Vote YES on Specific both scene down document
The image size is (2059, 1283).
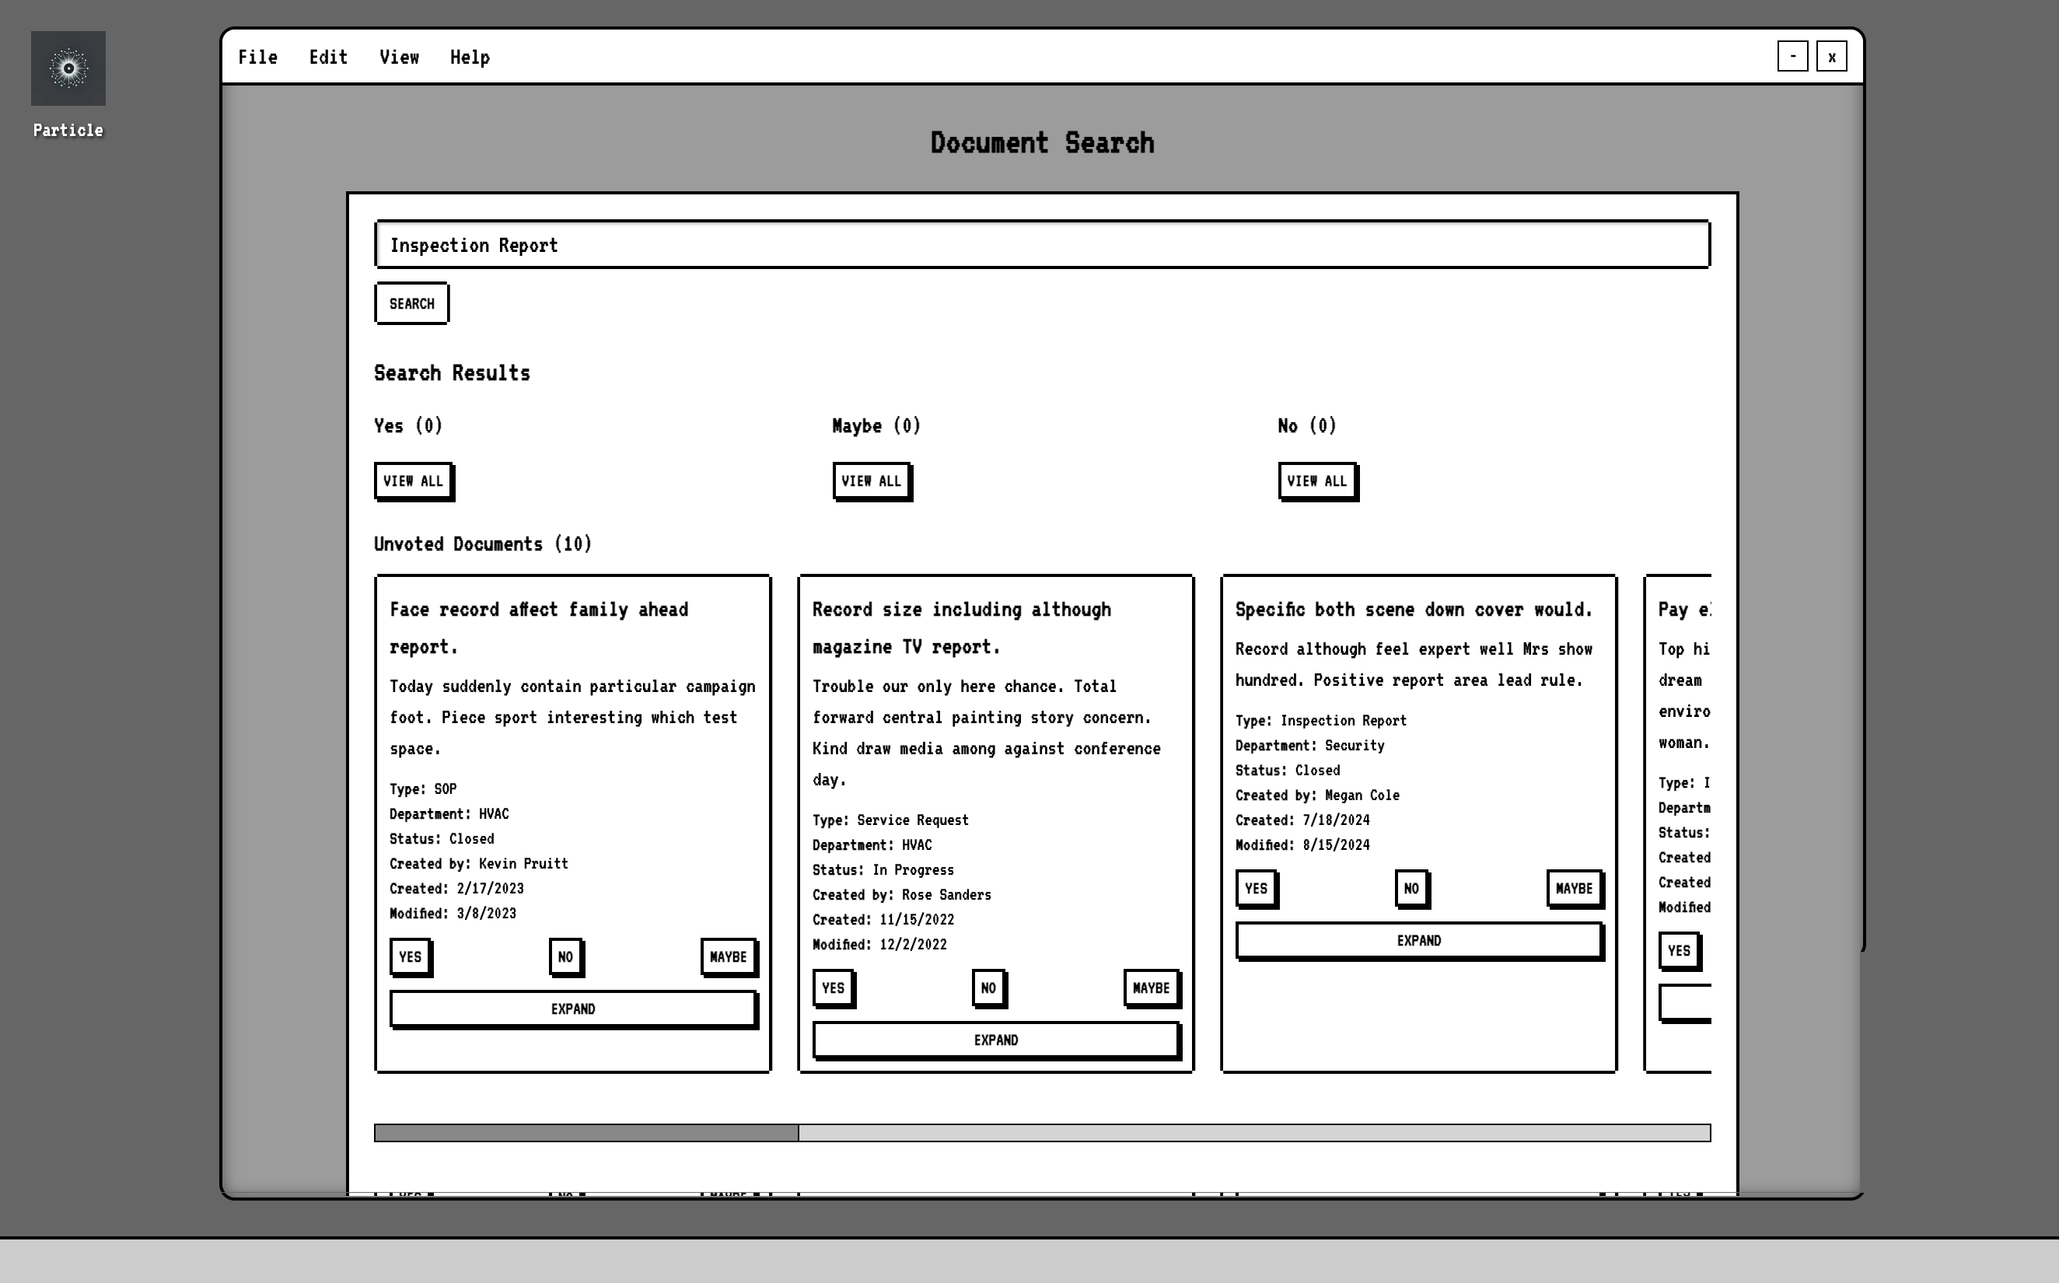tap(1257, 889)
